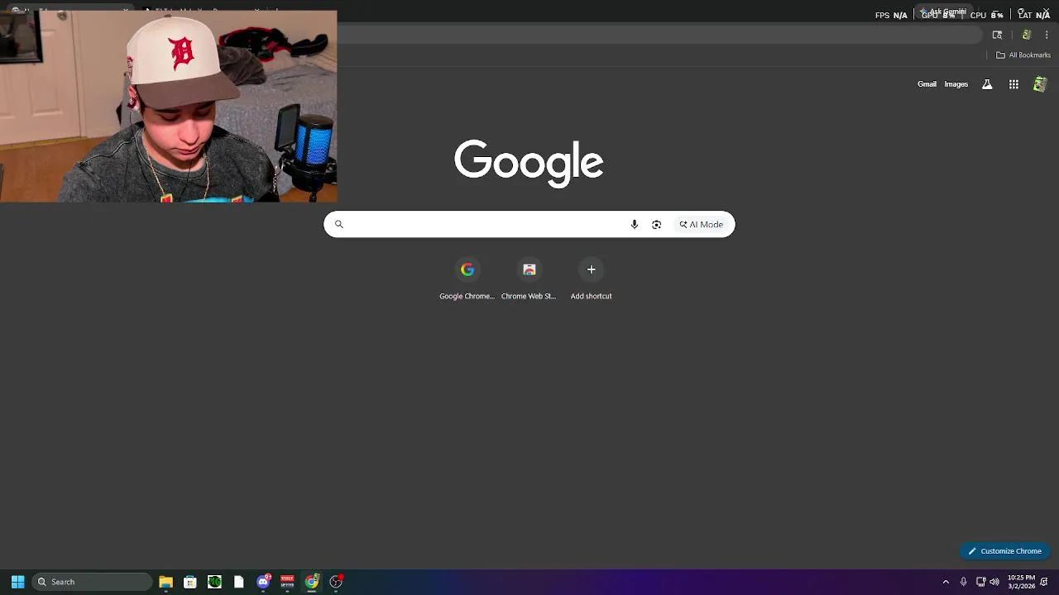Open Gmail link

(x=927, y=84)
